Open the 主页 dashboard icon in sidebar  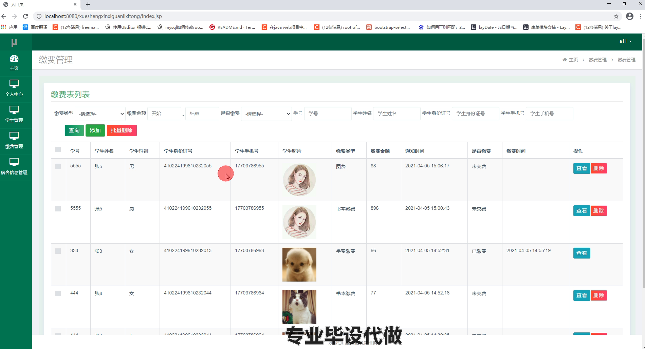pyautogui.click(x=14, y=59)
